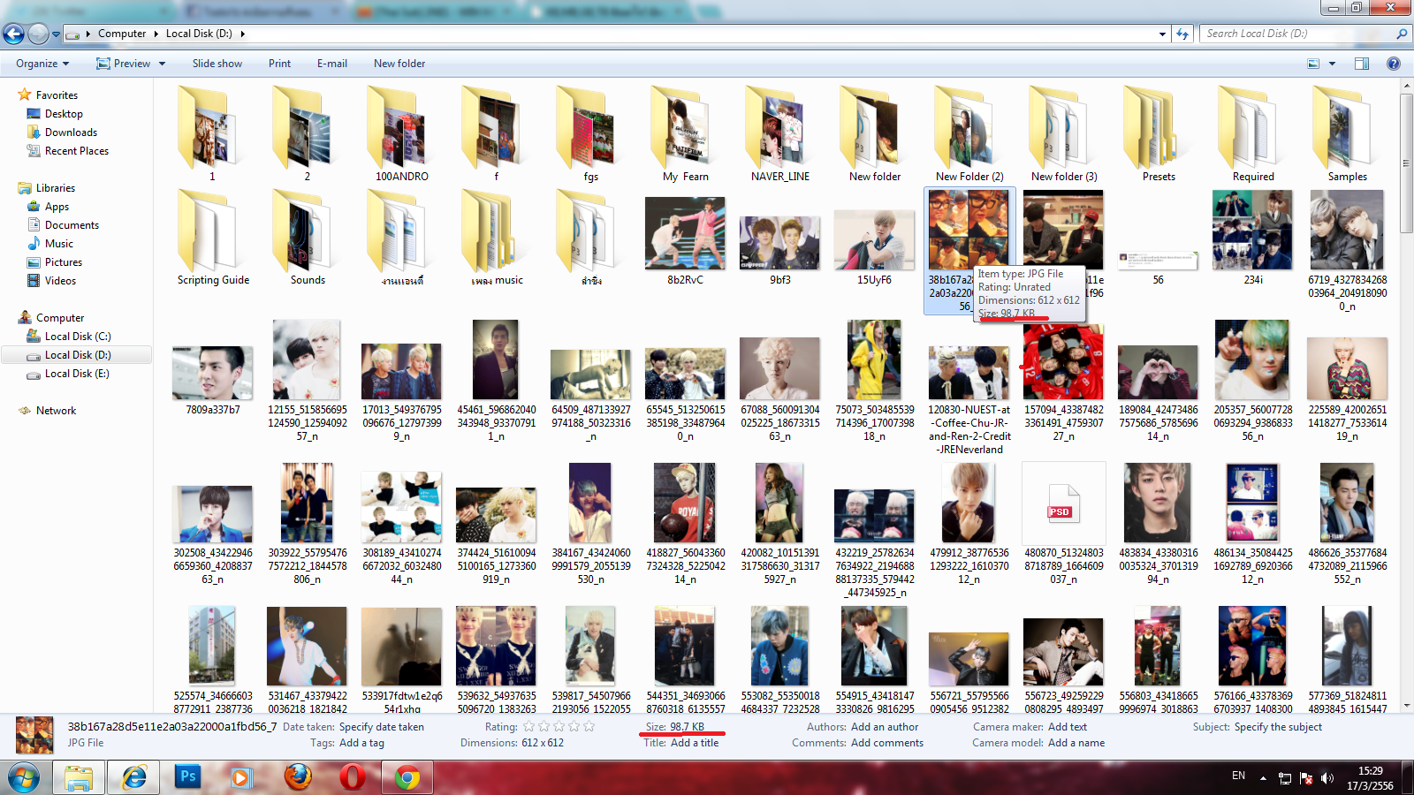Toggle the preview pane icon
This screenshot has width=1414, height=795.
pos(1361,64)
